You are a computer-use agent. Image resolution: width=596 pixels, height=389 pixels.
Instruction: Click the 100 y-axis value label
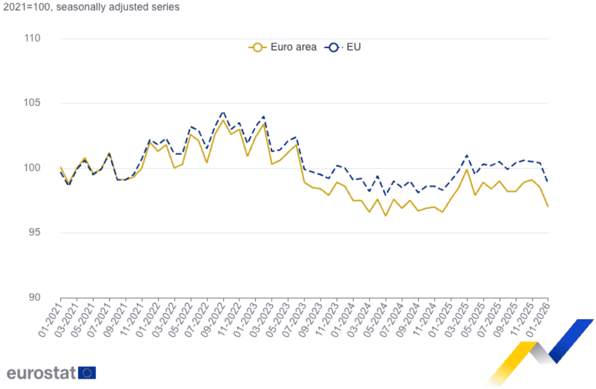pyautogui.click(x=32, y=168)
